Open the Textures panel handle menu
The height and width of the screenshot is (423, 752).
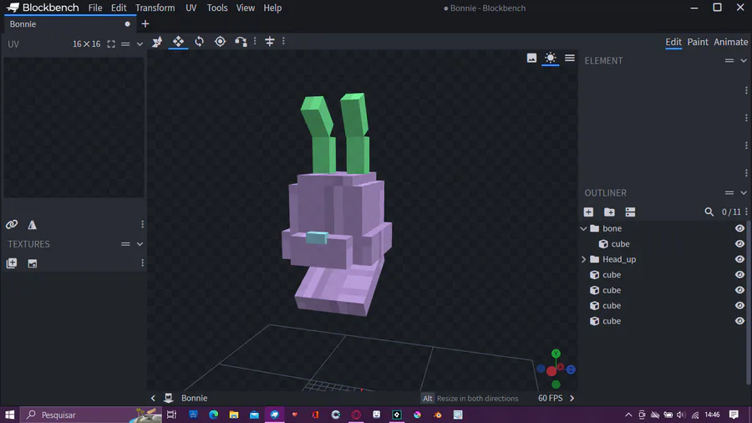(125, 244)
